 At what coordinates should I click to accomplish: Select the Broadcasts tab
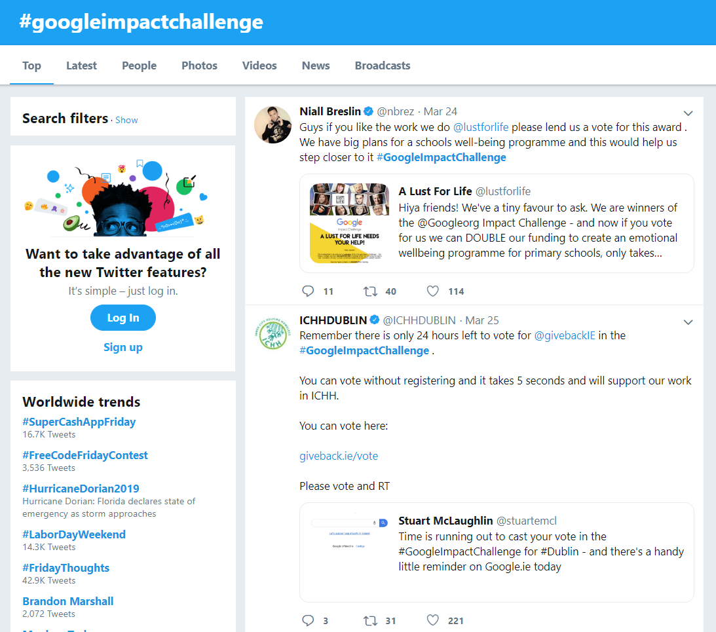pos(383,65)
